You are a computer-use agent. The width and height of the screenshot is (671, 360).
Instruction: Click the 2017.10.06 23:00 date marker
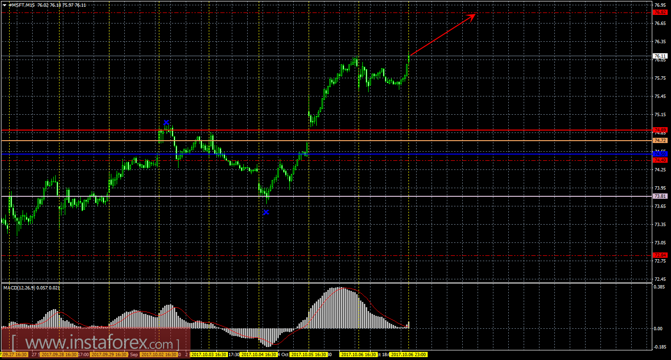click(408, 355)
